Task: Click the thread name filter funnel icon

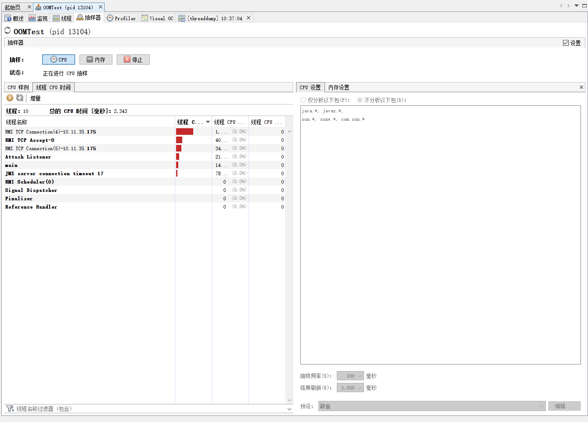Action: coord(10,408)
